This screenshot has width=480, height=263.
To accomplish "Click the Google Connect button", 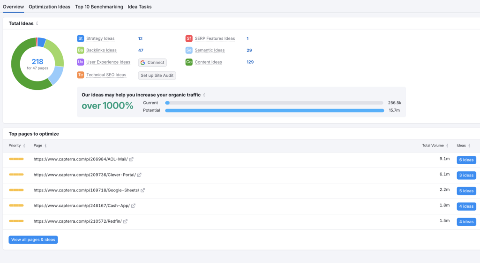I will click(x=152, y=63).
